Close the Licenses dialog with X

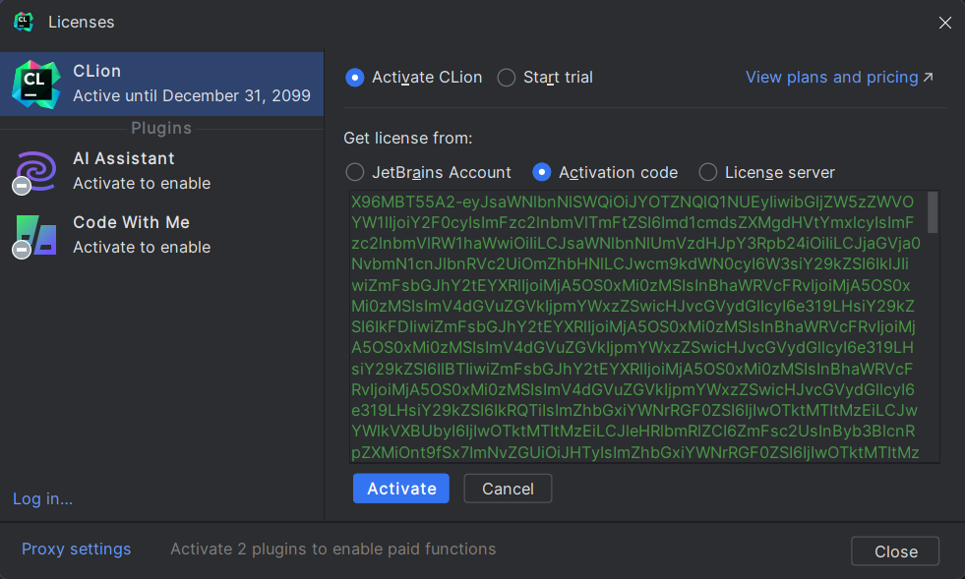[x=944, y=23]
